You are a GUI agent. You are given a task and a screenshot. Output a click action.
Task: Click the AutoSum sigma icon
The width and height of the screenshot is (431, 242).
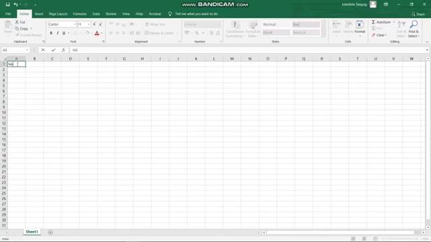(373, 22)
